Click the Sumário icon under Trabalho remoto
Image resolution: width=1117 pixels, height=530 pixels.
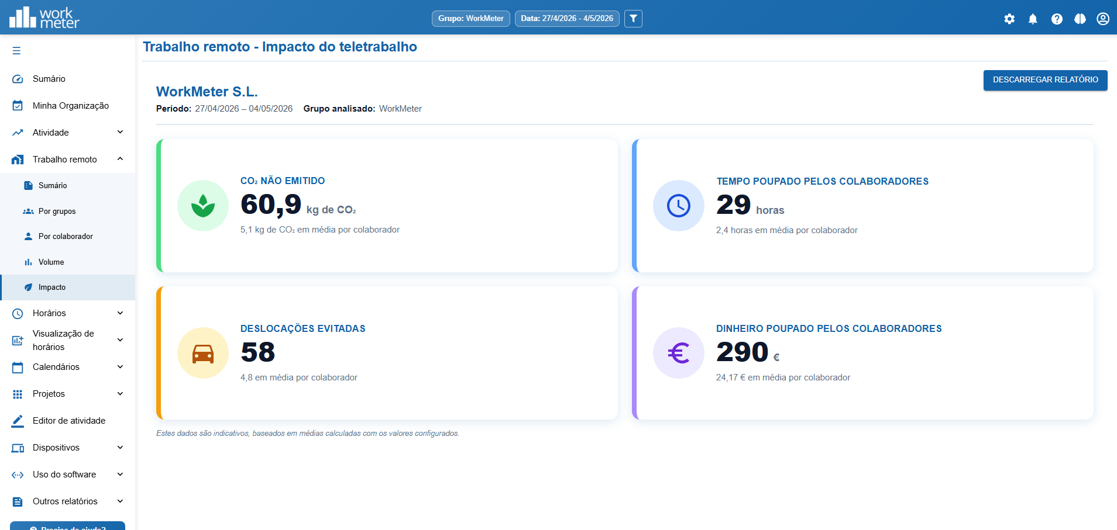28,186
